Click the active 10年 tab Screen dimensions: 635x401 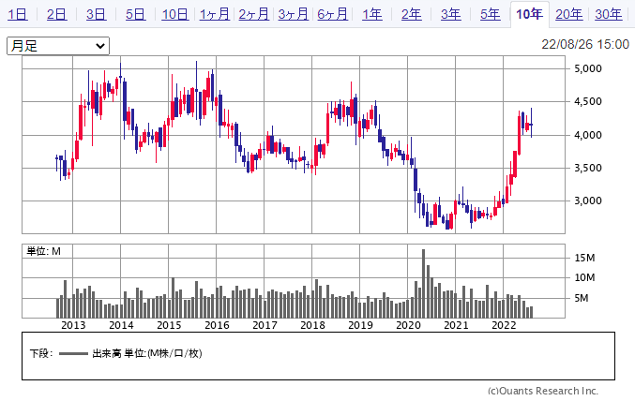click(529, 15)
